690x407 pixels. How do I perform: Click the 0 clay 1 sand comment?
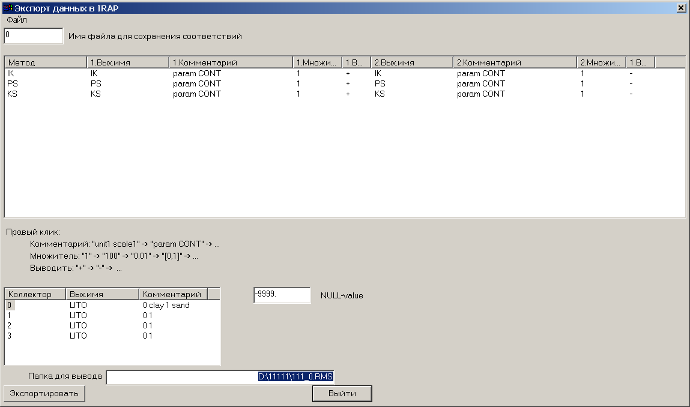point(166,305)
